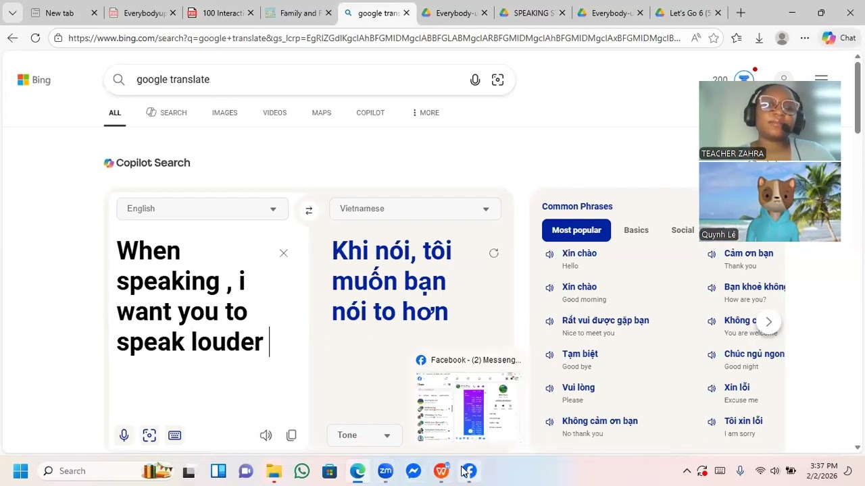Show next common phrases arrow
Screen dimensions: 865x486
(x=768, y=321)
